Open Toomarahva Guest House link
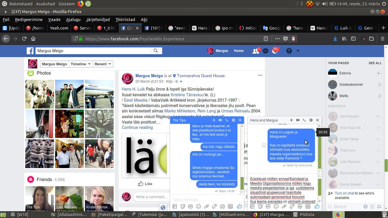 click(x=201, y=76)
